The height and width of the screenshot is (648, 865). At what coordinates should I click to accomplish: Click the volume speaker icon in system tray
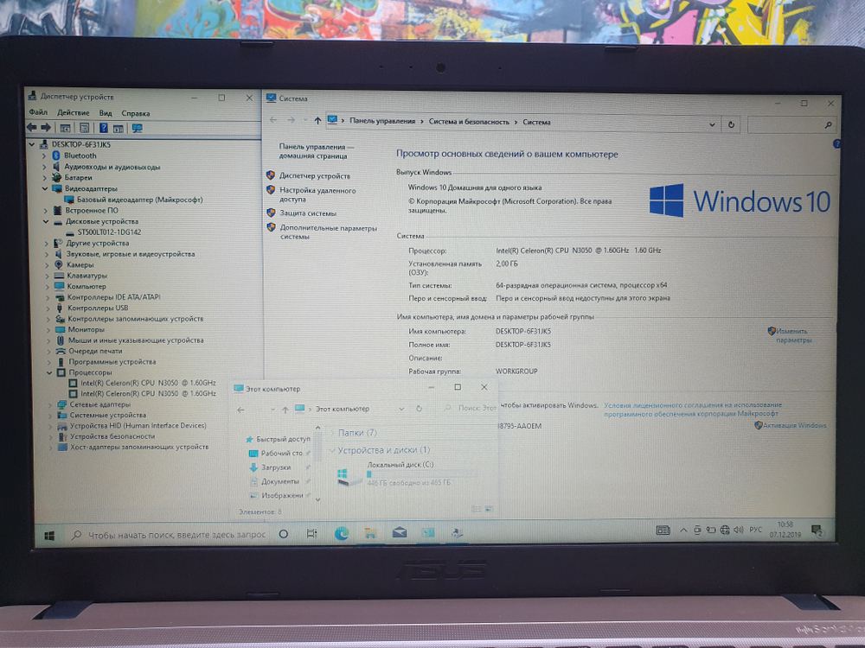coord(739,530)
